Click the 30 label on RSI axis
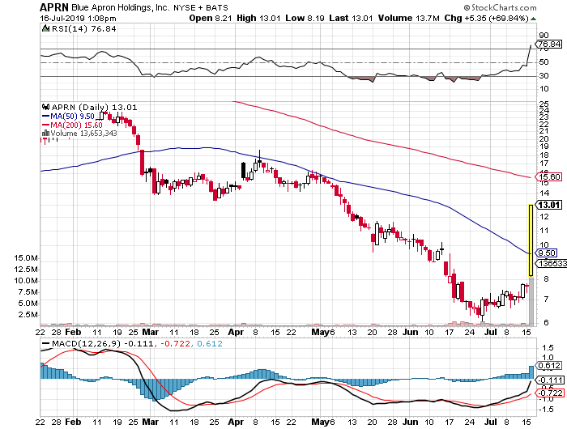The image size is (567, 429). (x=544, y=76)
